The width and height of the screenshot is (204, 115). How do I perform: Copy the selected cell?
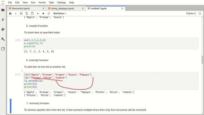(27, 13)
